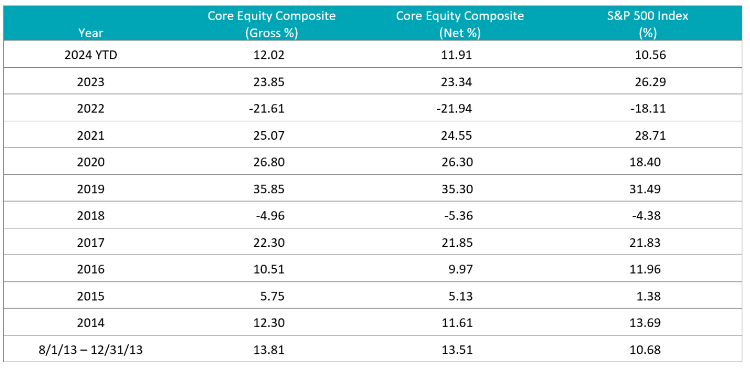The height and width of the screenshot is (372, 750).
Task: Click the S&P 500 Index column header
Action: click(x=648, y=24)
